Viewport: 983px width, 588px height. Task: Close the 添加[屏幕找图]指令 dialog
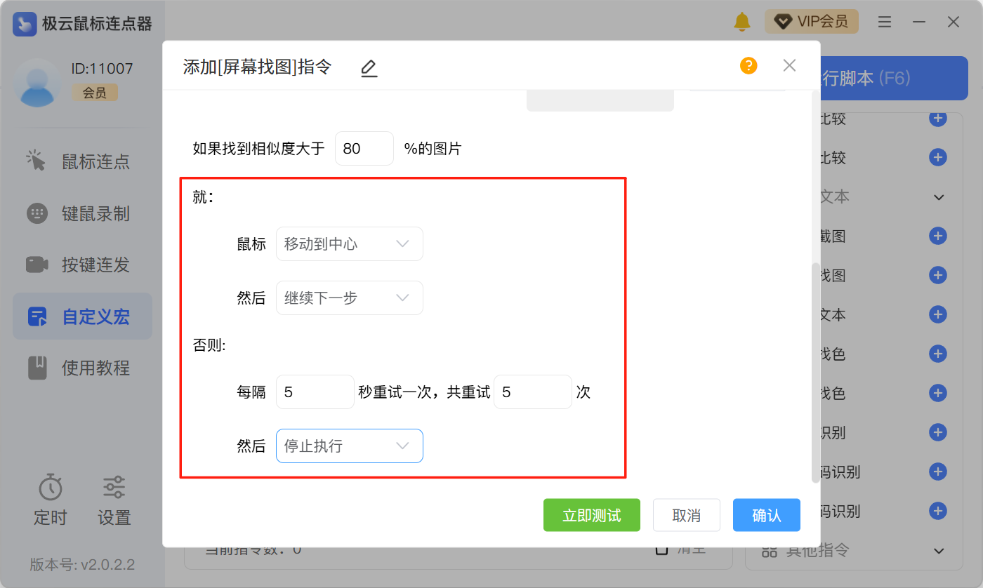point(789,66)
